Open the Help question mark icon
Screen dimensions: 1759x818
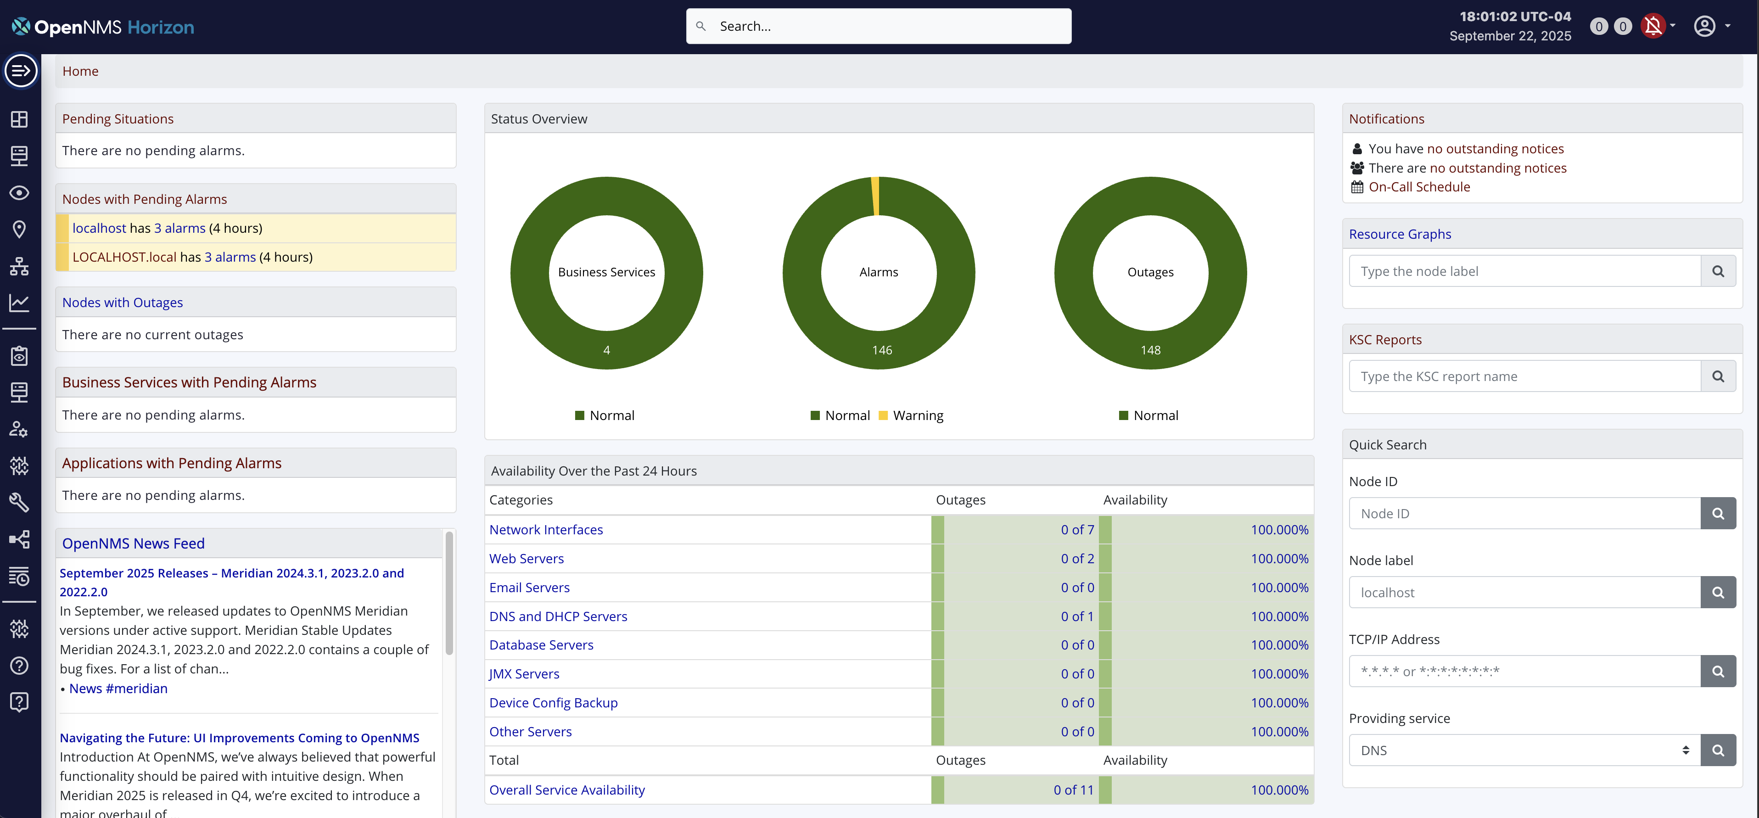click(20, 666)
